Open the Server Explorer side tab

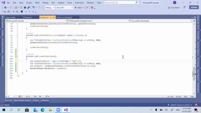click(3, 22)
